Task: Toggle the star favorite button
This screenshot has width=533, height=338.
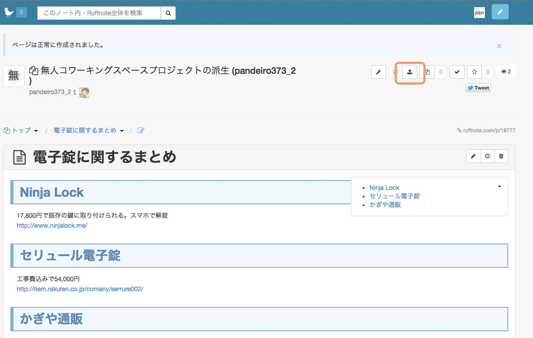Action: tap(474, 72)
